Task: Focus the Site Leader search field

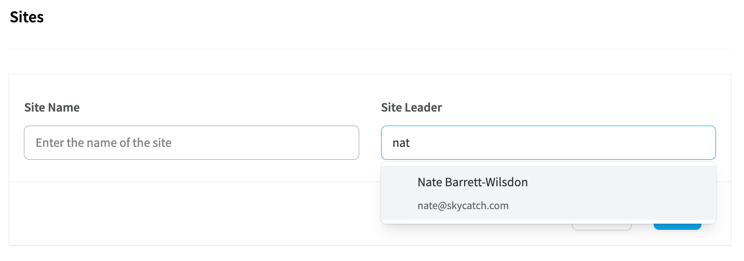Action: [548, 143]
